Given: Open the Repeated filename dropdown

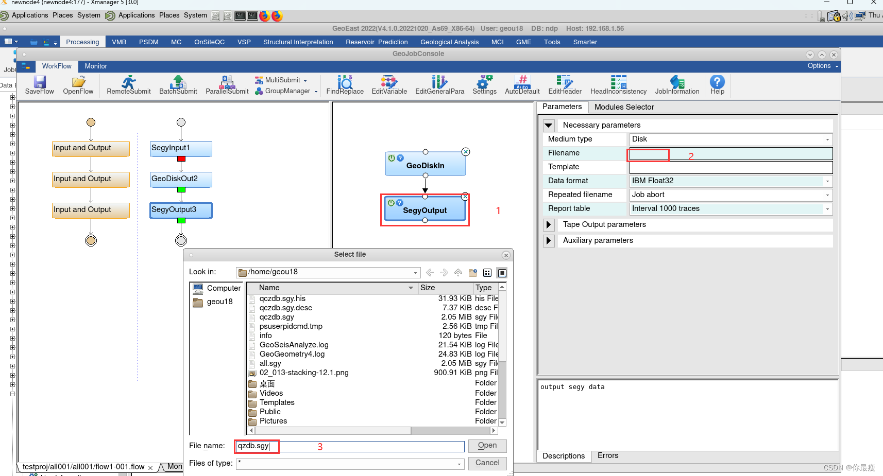Looking at the screenshot, I should click(x=828, y=195).
